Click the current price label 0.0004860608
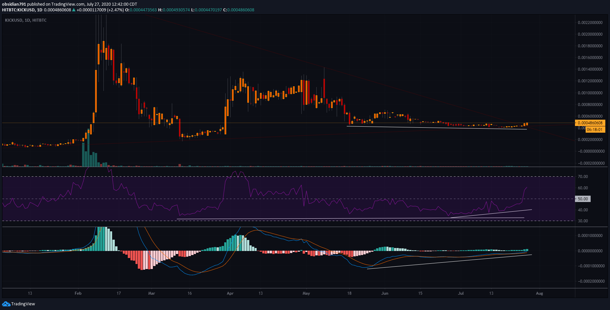The width and height of the screenshot is (610, 310). (x=590, y=123)
